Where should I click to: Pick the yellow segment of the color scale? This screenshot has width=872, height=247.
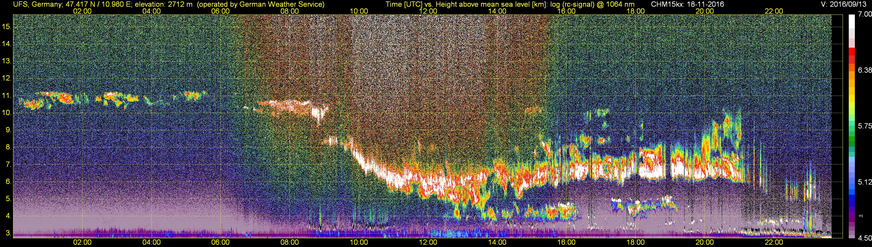pos(851,99)
